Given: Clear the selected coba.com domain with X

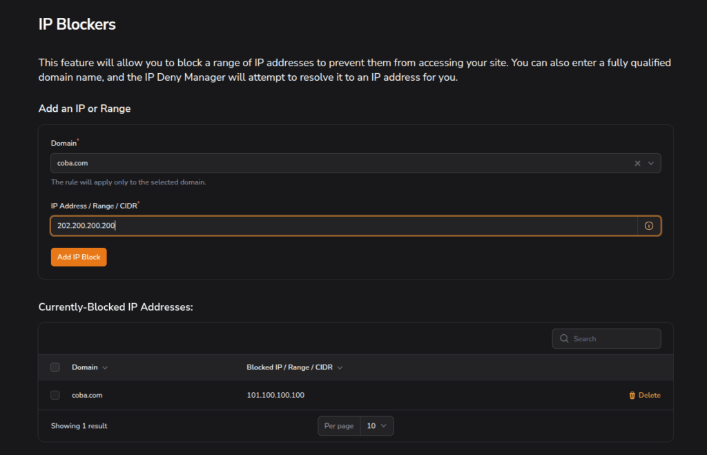Looking at the screenshot, I should click(x=637, y=164).
